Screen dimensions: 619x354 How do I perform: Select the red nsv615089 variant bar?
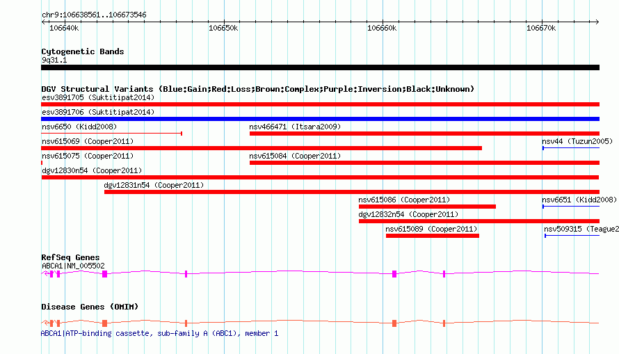tap(433, 236)
